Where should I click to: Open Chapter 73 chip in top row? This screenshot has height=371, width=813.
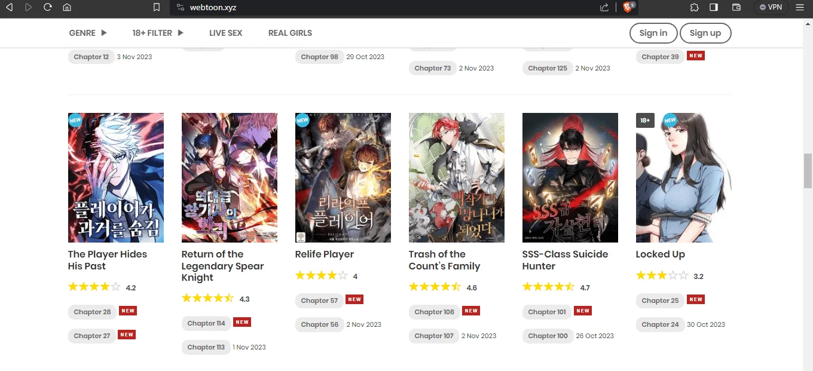pyautogui.click(x=433, y=68)
